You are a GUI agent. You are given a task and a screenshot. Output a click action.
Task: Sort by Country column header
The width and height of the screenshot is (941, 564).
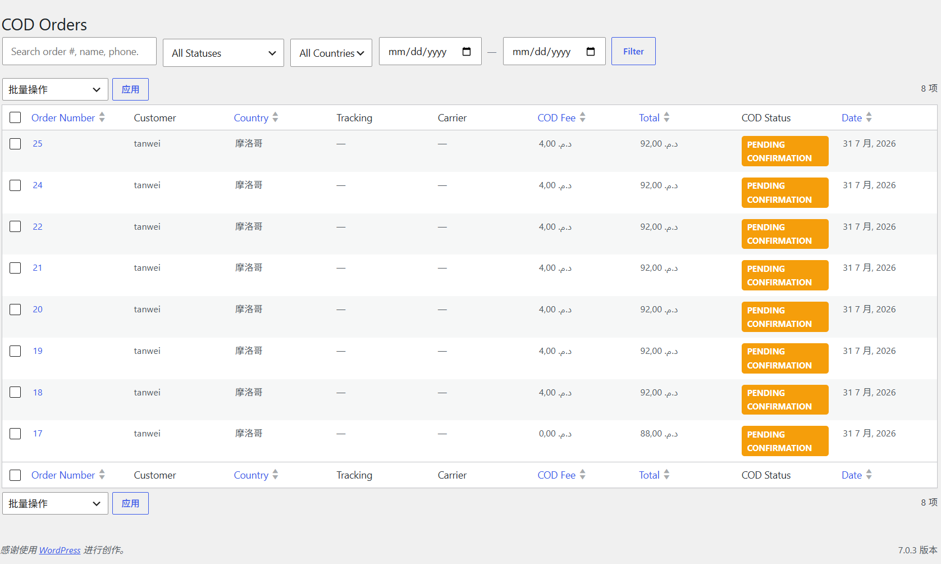(251, 117)
